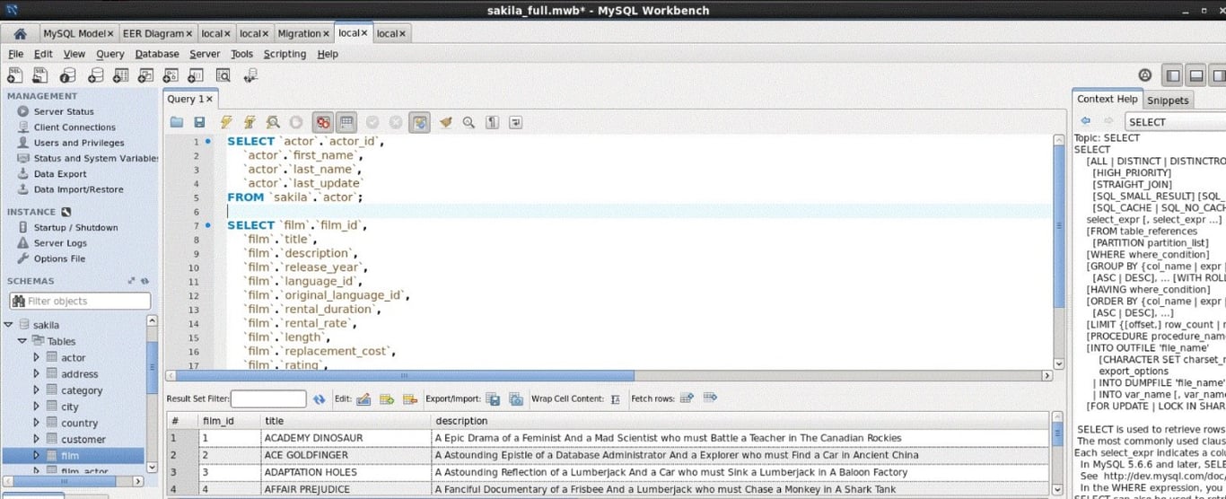This screenshot has width=1226, height=499.
Task: Click the Filter objects search field
Action: tap(79, 301)
